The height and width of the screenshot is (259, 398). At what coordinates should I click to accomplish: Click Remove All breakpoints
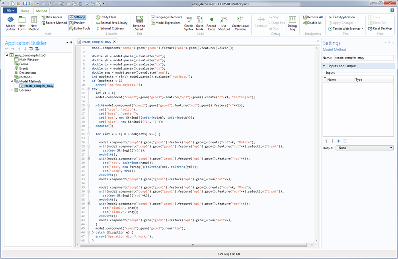pos(312,18)
